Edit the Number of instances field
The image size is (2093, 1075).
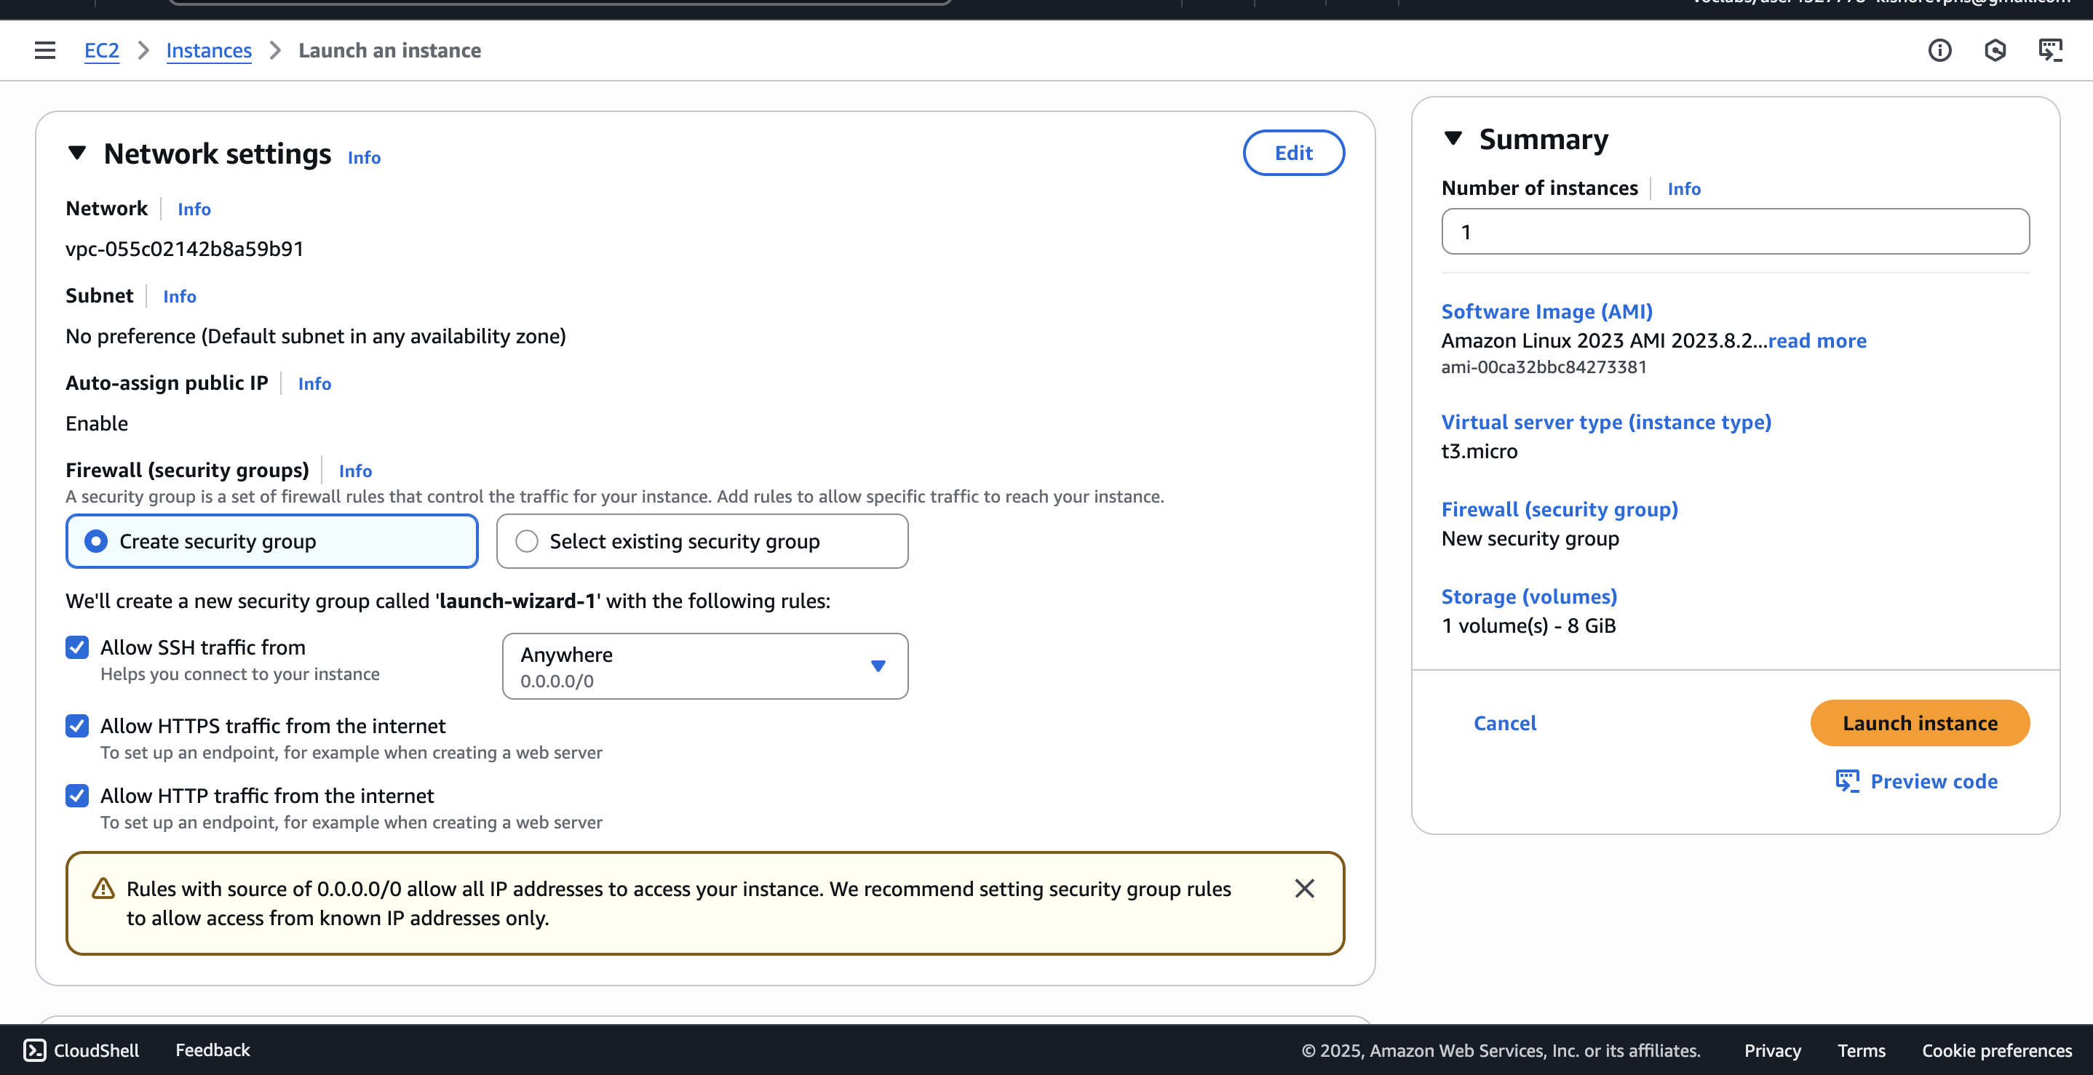click(x=1736, y=231)
